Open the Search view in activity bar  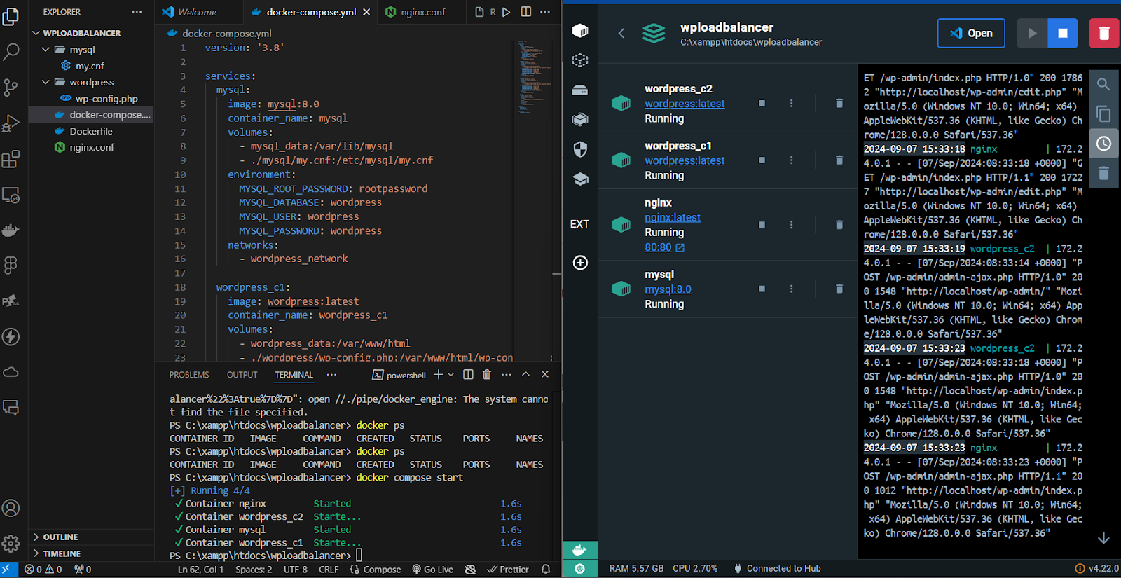point(11,51)
